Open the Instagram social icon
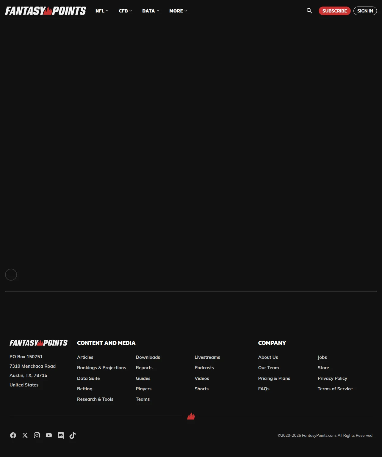Image resolution: width=382 pixels, height=457 pixels. coord(37,435)
